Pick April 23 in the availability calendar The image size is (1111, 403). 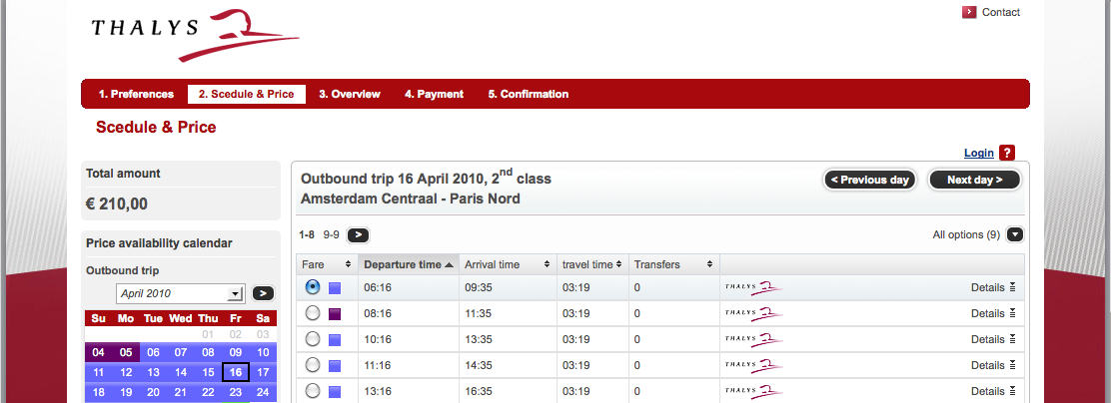236,392
